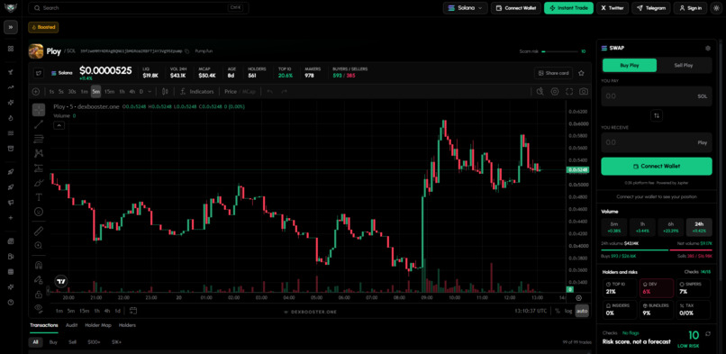Screen dimensions: 726x354
Task: Select the Transactions tab
Action: click(44, 325)
